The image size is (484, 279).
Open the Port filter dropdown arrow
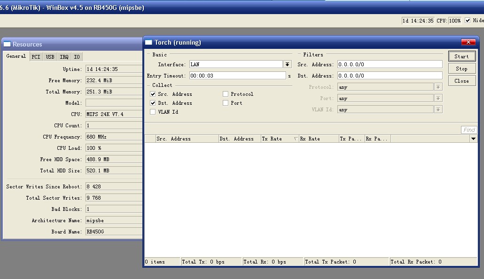438,98
